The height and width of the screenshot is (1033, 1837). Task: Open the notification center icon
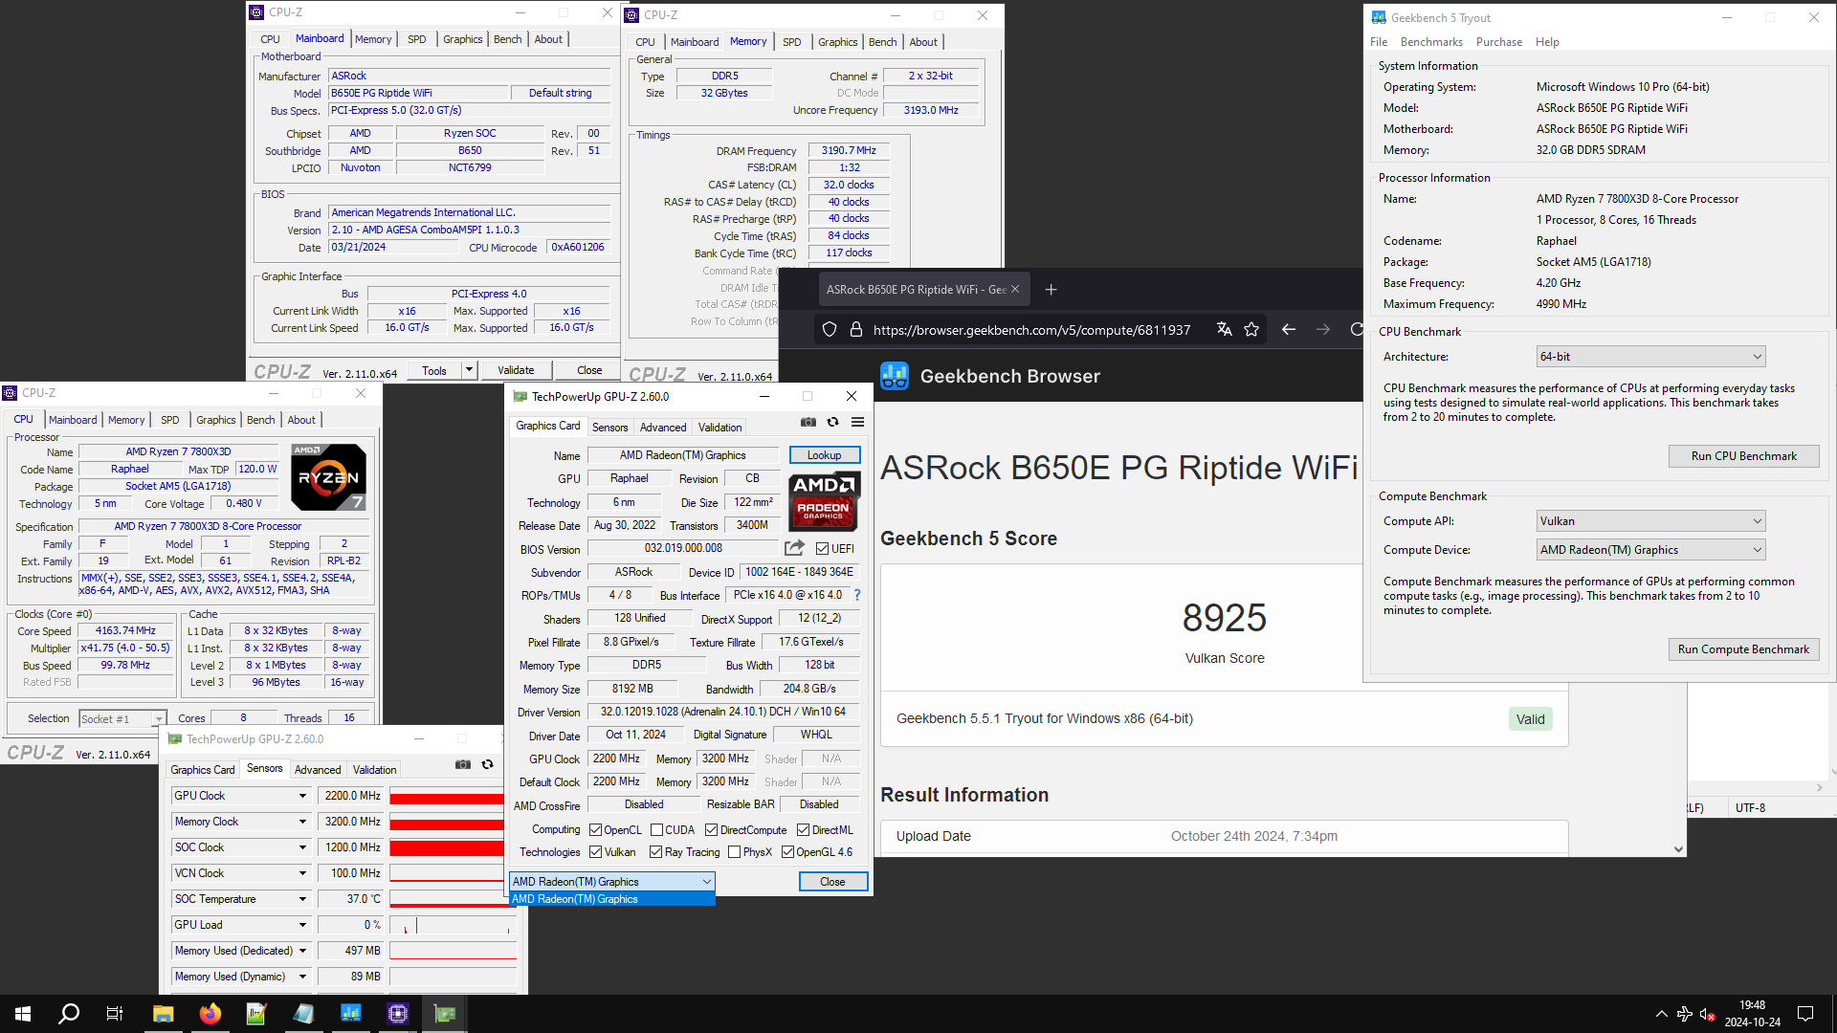(x=1805, y=1014)
